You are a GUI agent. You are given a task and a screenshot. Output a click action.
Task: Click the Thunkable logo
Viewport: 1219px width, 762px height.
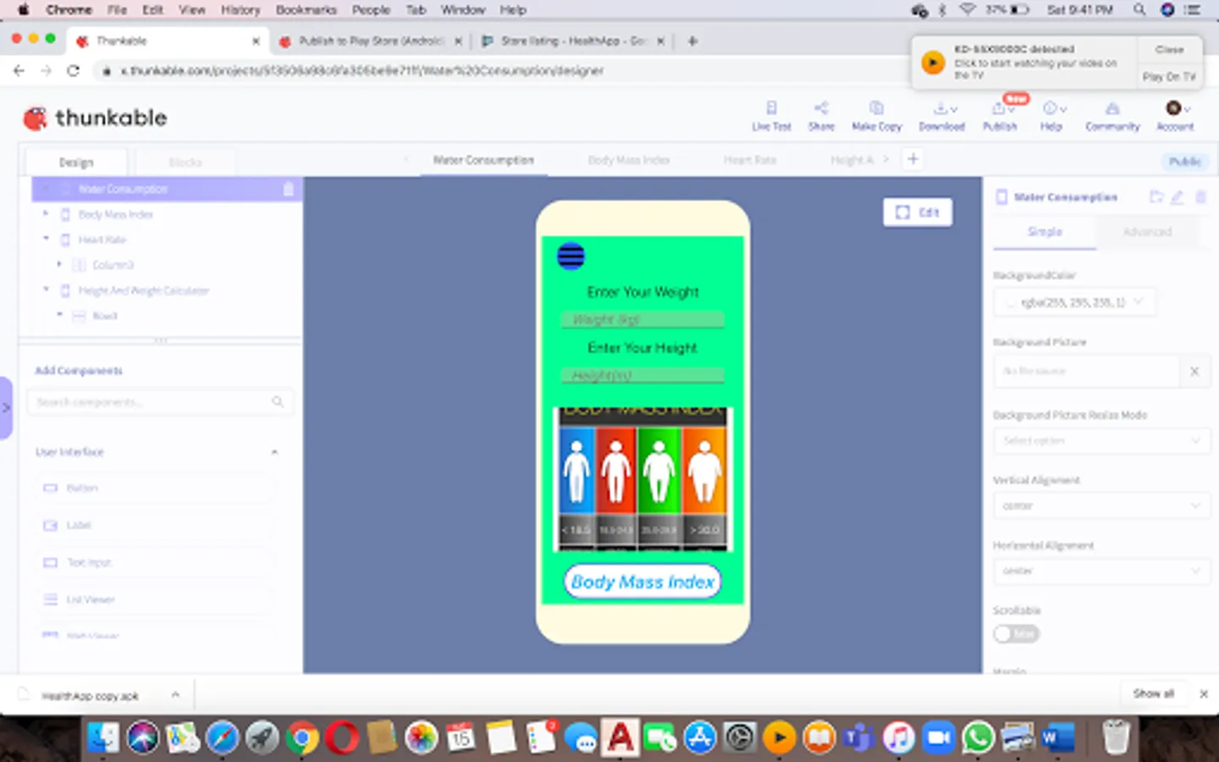point(95,119)
